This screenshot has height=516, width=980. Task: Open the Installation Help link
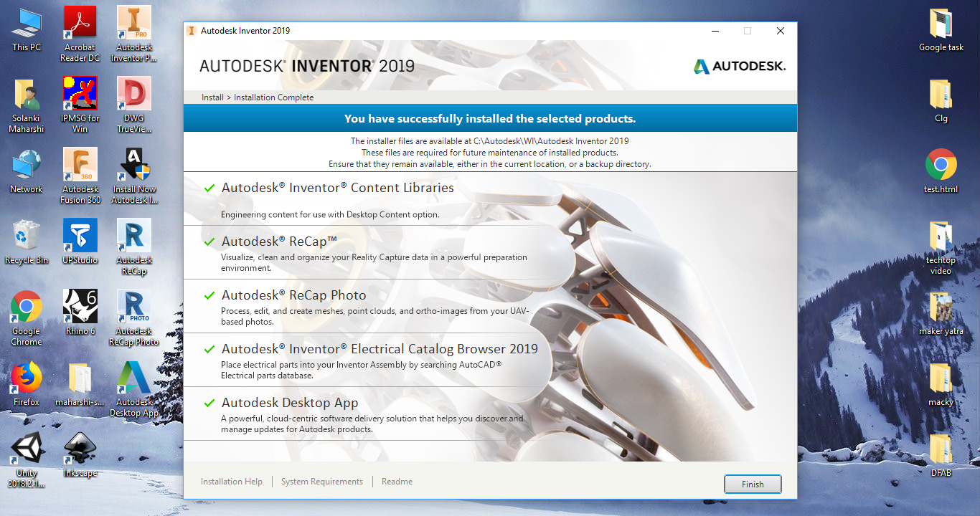click(x=232, y=482)
